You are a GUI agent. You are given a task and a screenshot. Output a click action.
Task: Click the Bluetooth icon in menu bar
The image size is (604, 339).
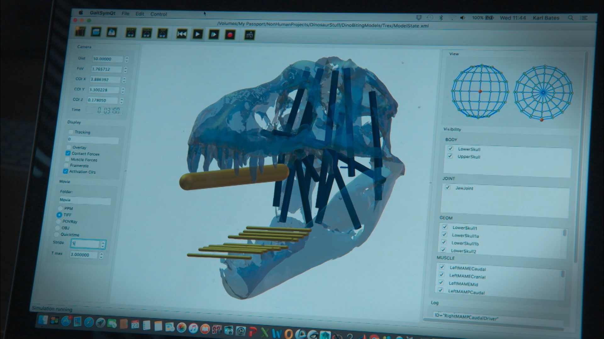(x=441, y=18)
